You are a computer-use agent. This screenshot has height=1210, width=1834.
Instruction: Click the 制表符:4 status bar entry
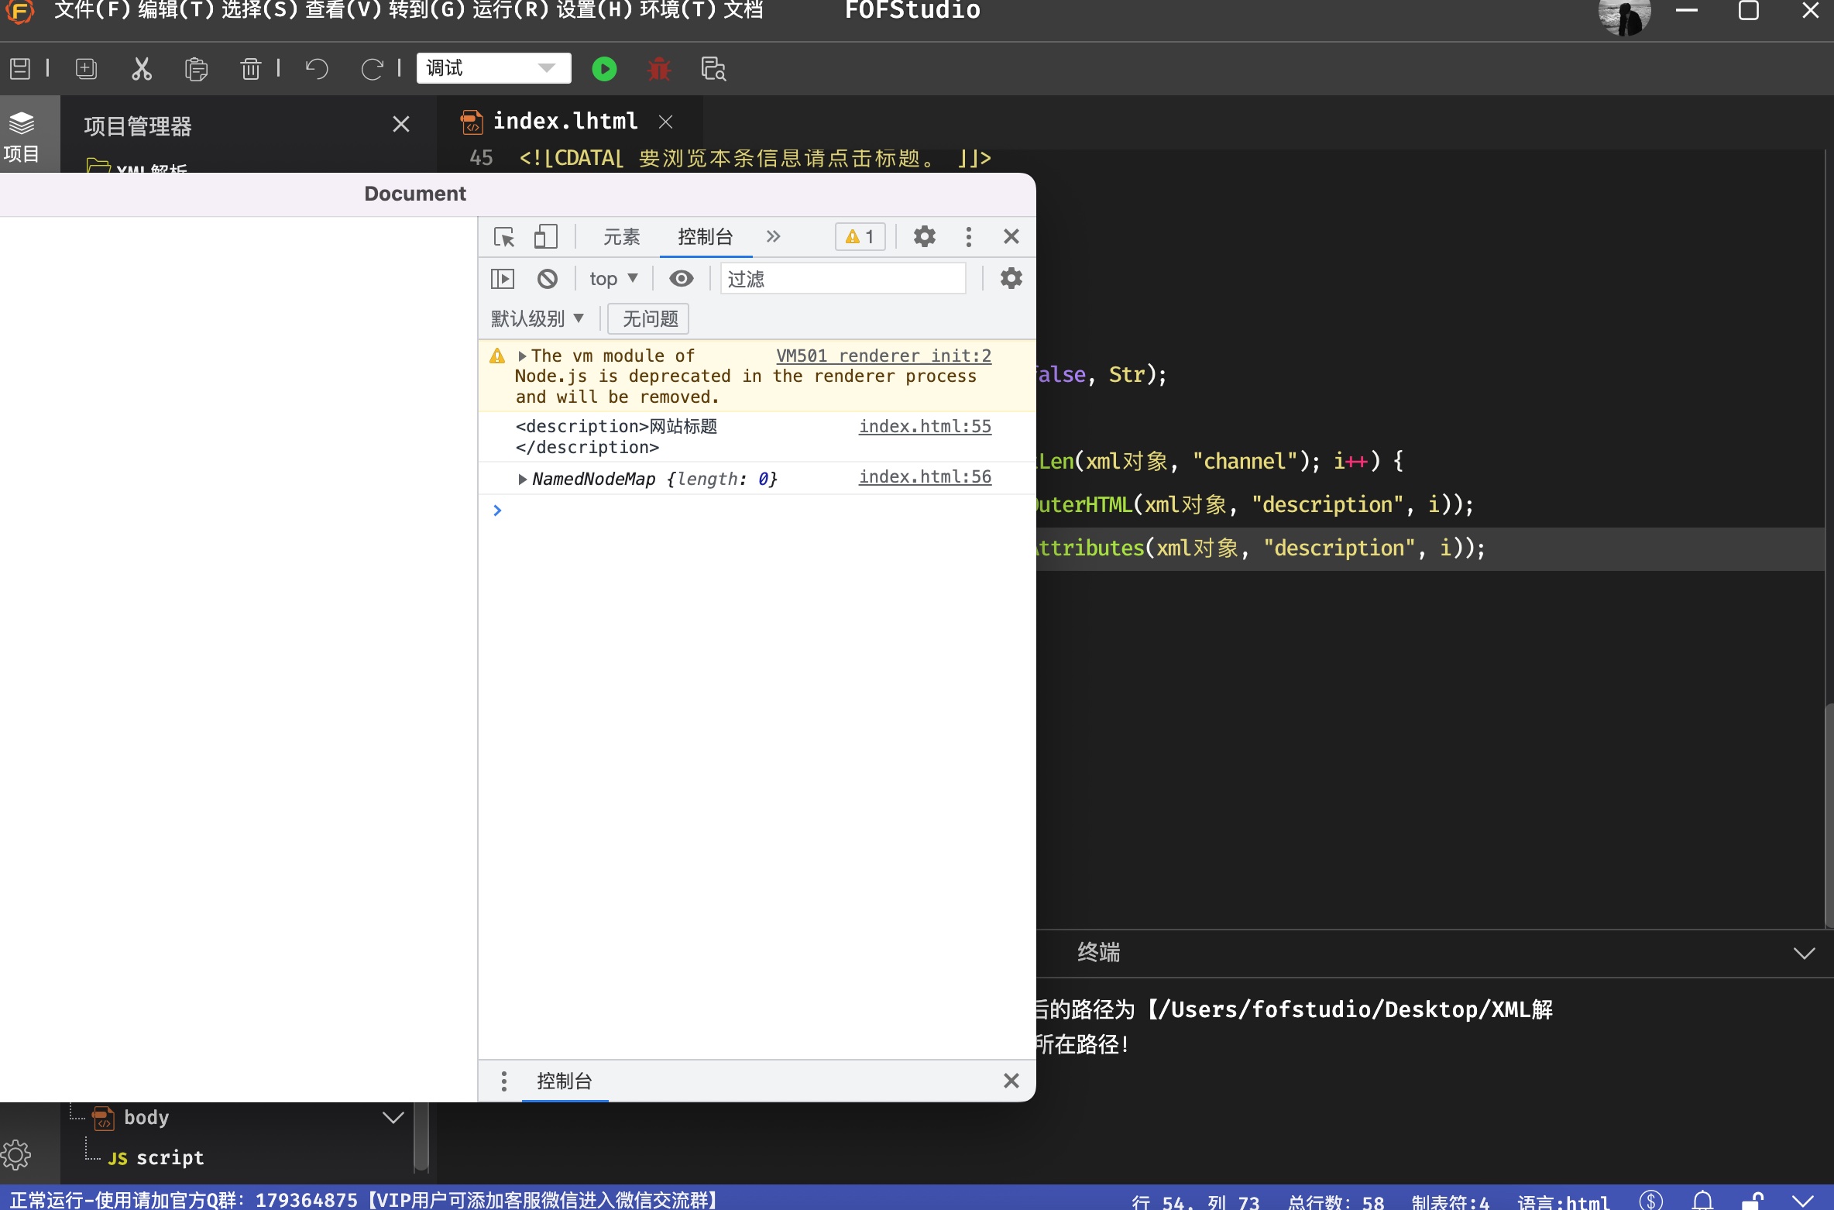(1451, 1201)
